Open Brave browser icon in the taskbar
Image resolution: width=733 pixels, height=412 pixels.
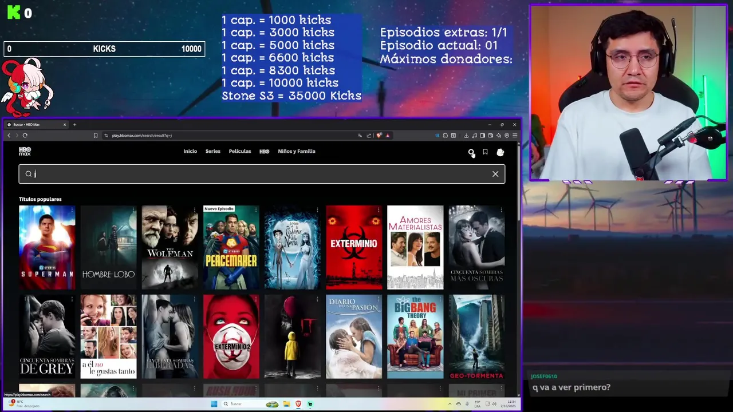[298, 404]
